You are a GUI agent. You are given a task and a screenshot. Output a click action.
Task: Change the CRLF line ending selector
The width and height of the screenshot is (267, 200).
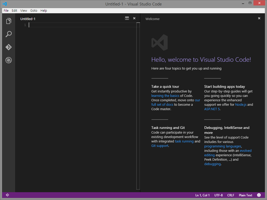[231, 195]
